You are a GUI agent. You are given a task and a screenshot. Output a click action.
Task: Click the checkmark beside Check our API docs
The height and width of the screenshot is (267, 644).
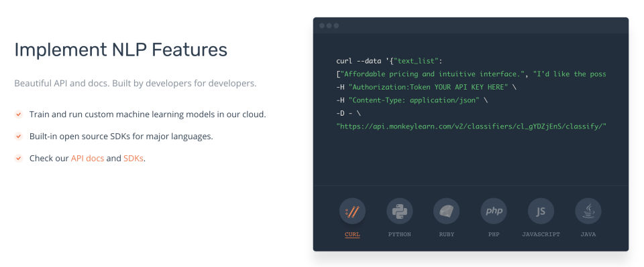coord(19,159)
